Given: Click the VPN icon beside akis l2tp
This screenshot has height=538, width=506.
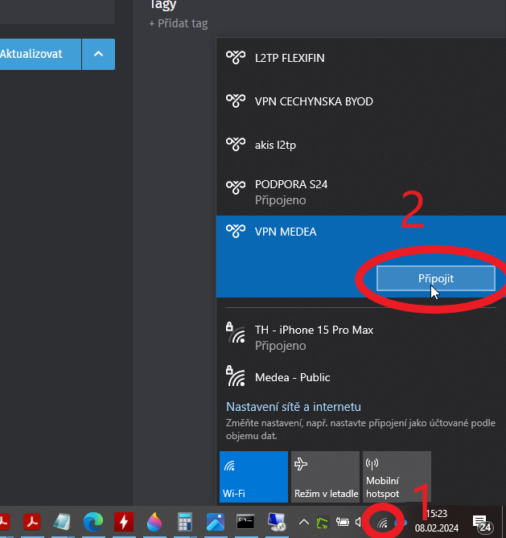Looking at the screenshot, I should click(236, 144).
